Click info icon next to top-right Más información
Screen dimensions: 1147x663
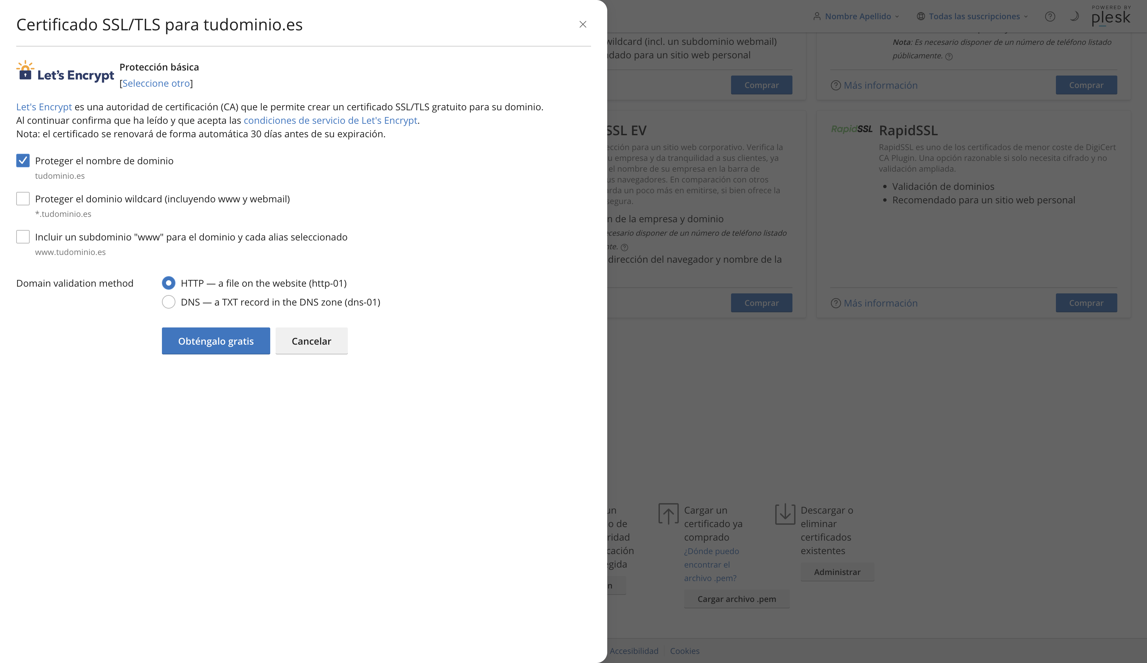coord(836,86)
